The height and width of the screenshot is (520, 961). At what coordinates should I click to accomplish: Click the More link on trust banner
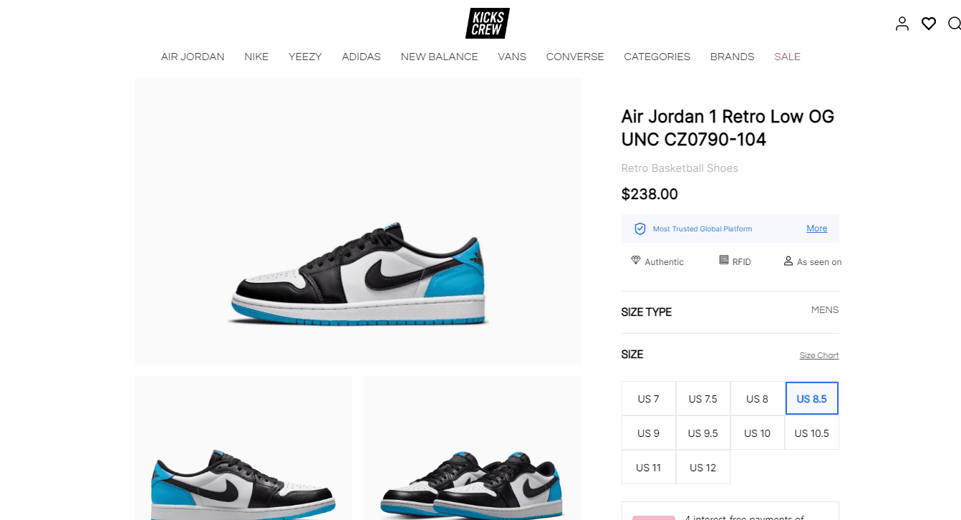coord(817,228)
